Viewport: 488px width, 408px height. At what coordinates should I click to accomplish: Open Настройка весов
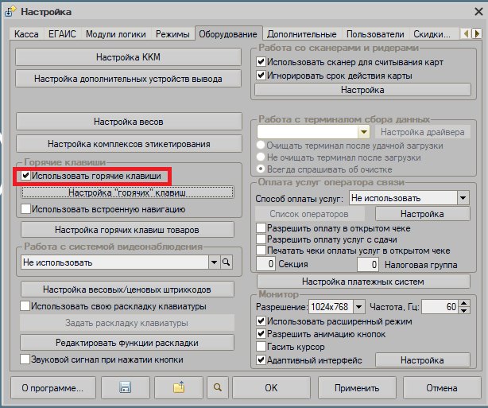click(129, 122)
